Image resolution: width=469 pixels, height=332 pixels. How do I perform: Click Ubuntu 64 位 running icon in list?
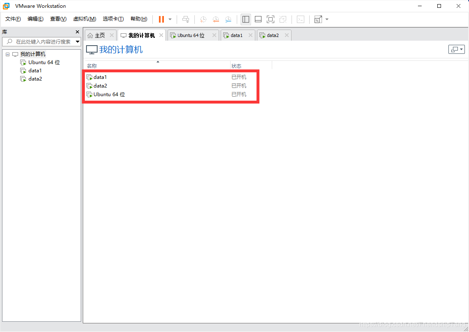89,95
